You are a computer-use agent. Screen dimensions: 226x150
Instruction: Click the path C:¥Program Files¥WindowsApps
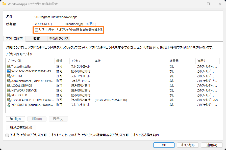point(56,17)
